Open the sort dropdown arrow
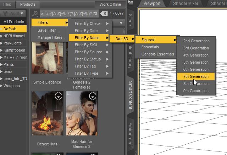This screenshot has height=155, width=227. tap(121, 23)
